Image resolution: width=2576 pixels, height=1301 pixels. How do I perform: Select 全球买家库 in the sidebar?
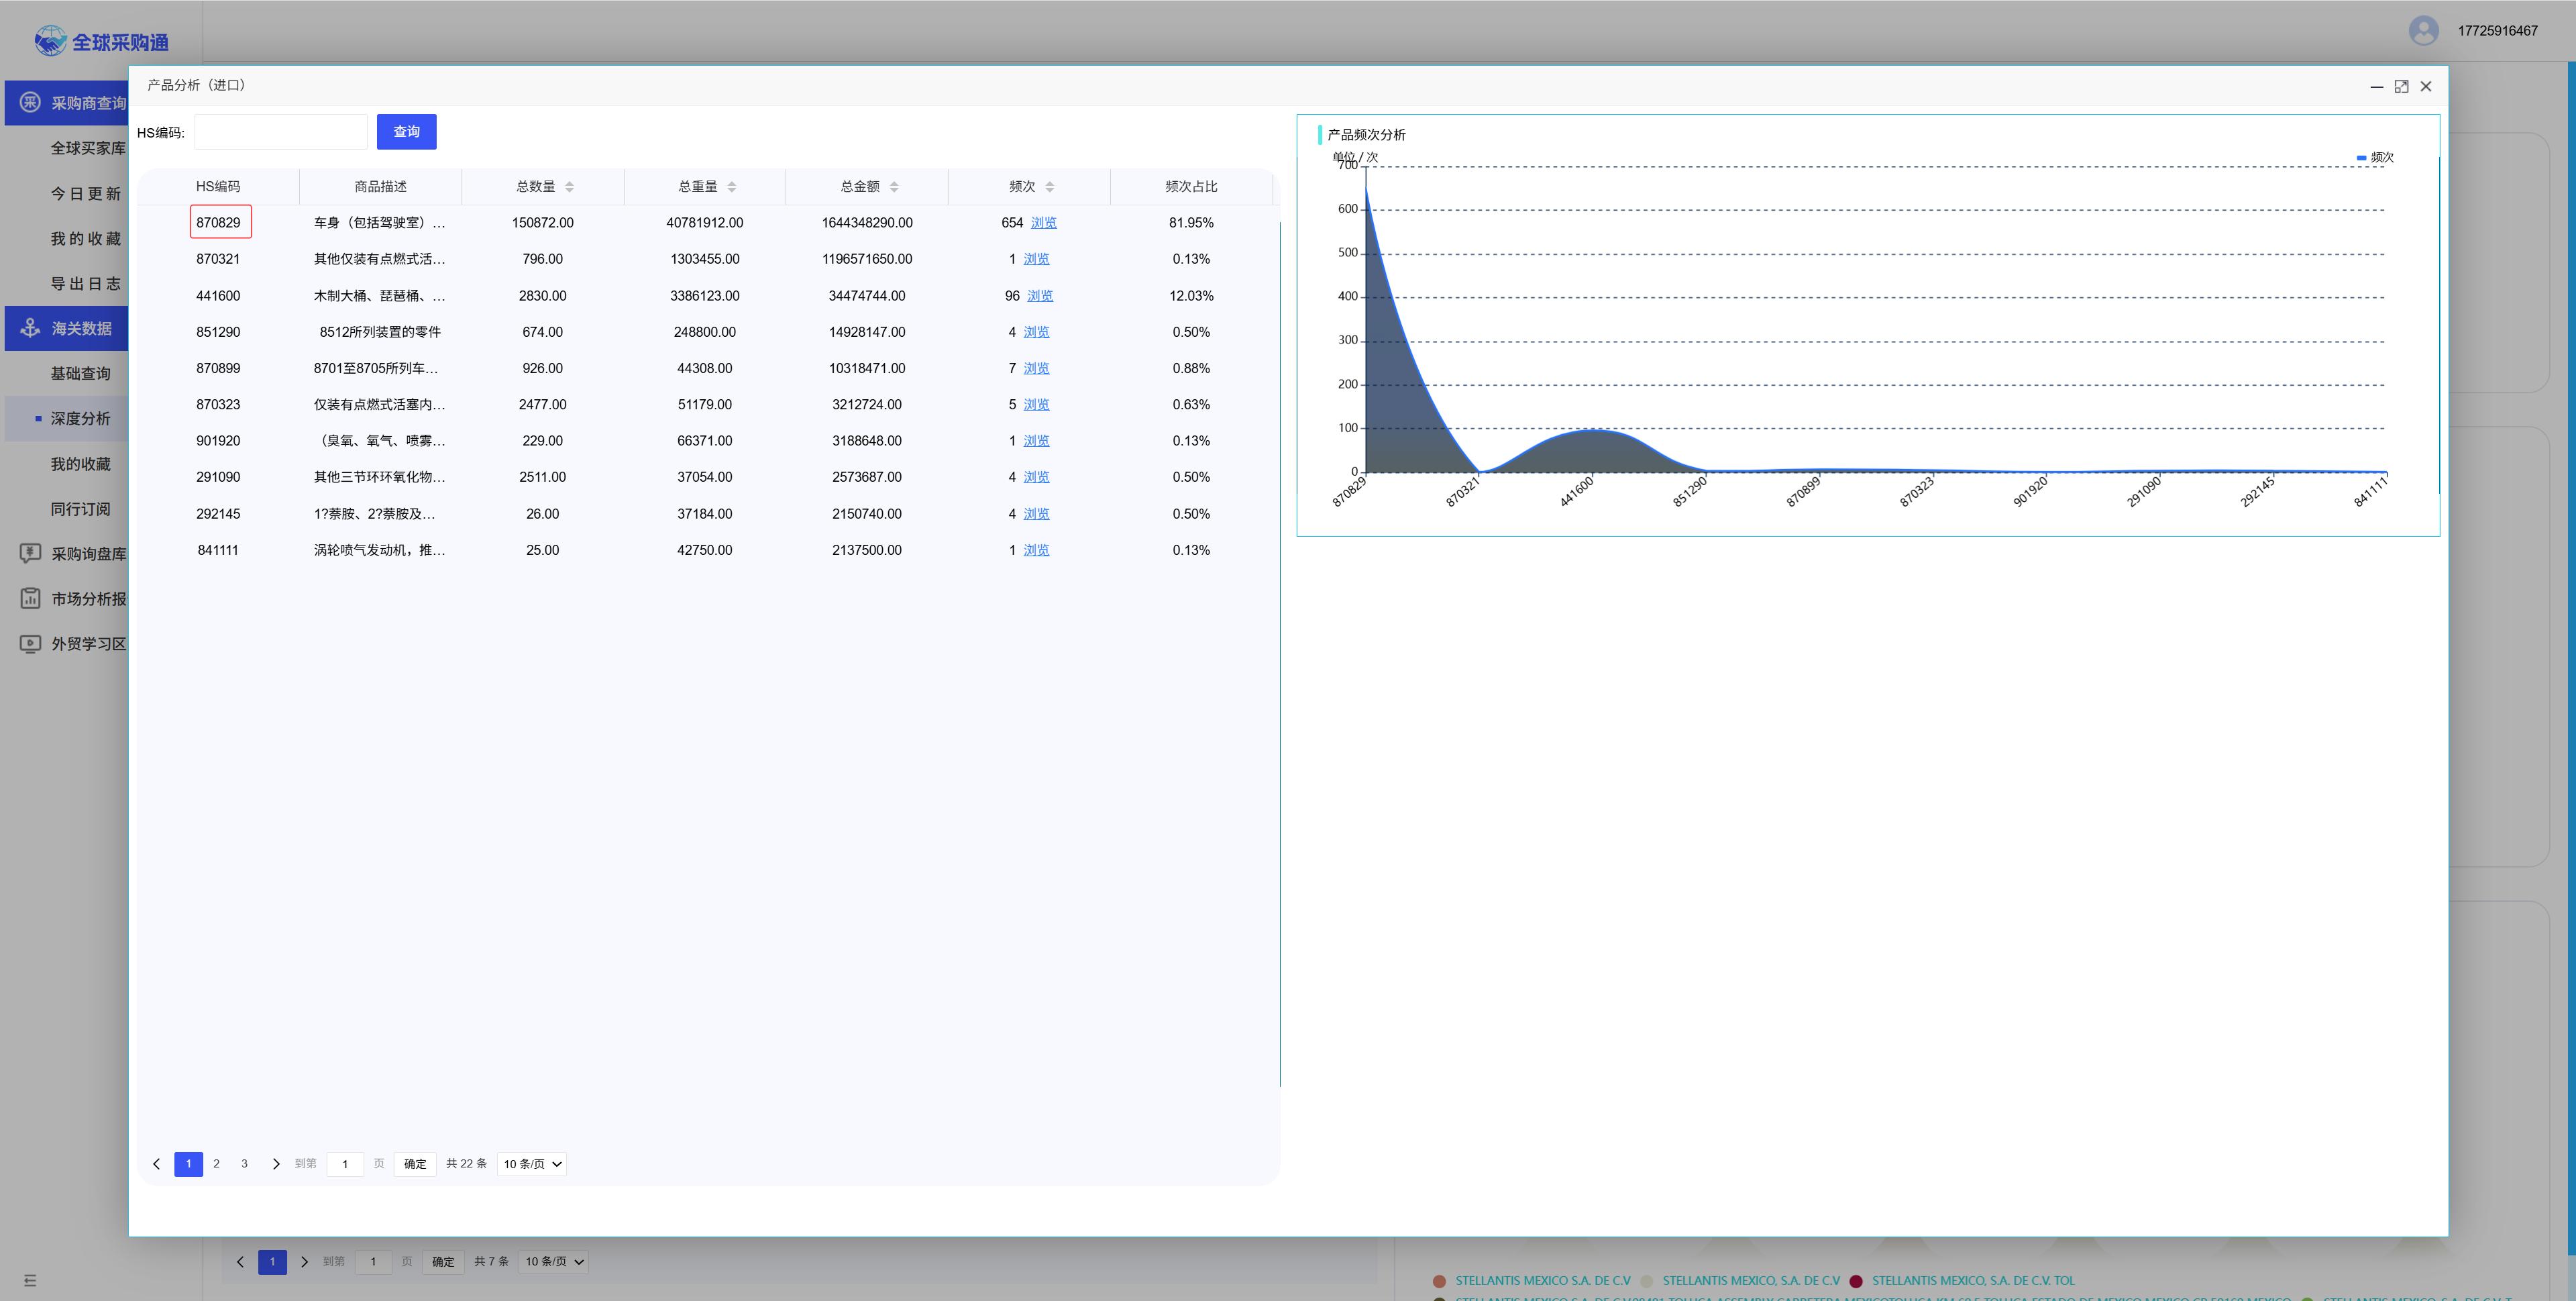(x=88, y=148)
